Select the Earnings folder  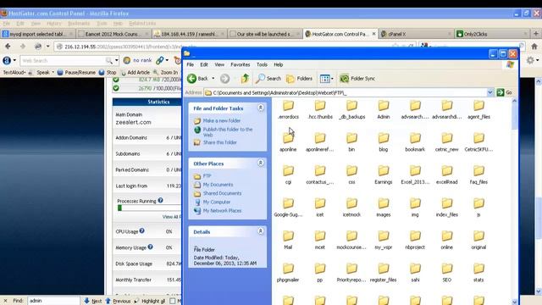384,175
